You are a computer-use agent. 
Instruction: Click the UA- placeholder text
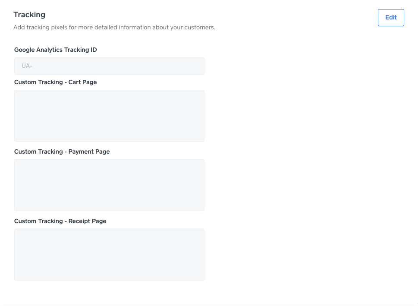pos(27,66)
